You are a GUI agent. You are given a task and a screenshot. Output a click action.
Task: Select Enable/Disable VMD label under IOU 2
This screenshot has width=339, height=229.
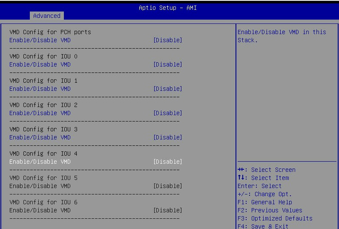point(40,113)
